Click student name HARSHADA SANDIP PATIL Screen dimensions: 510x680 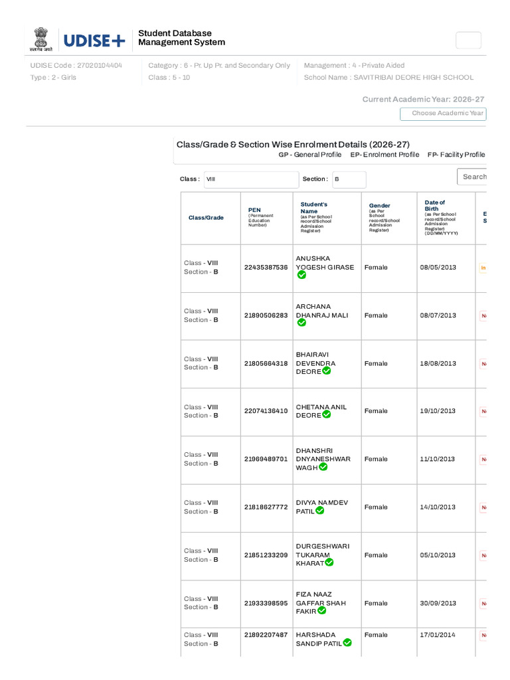(319, 639)
